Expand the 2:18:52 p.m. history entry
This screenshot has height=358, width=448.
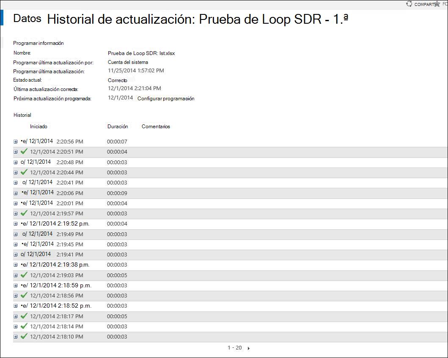point(15,306)
